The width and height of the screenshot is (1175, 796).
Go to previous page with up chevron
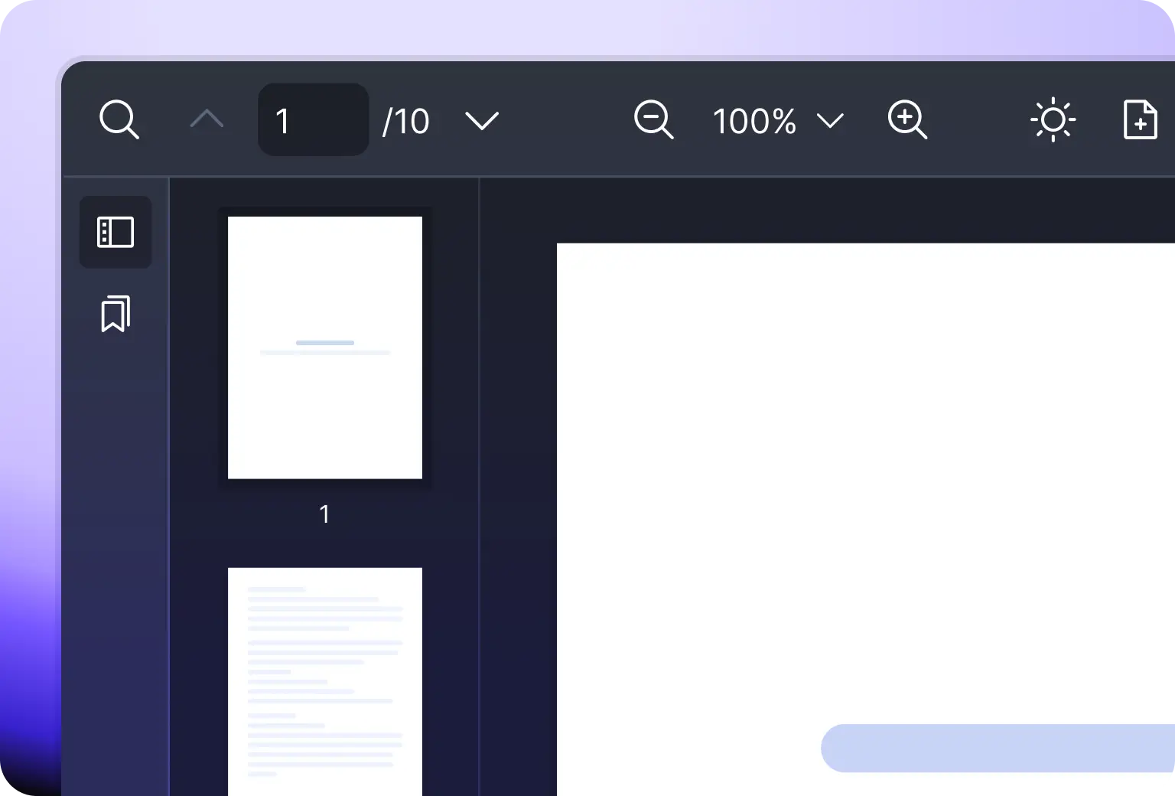click(x=207, y=119)
